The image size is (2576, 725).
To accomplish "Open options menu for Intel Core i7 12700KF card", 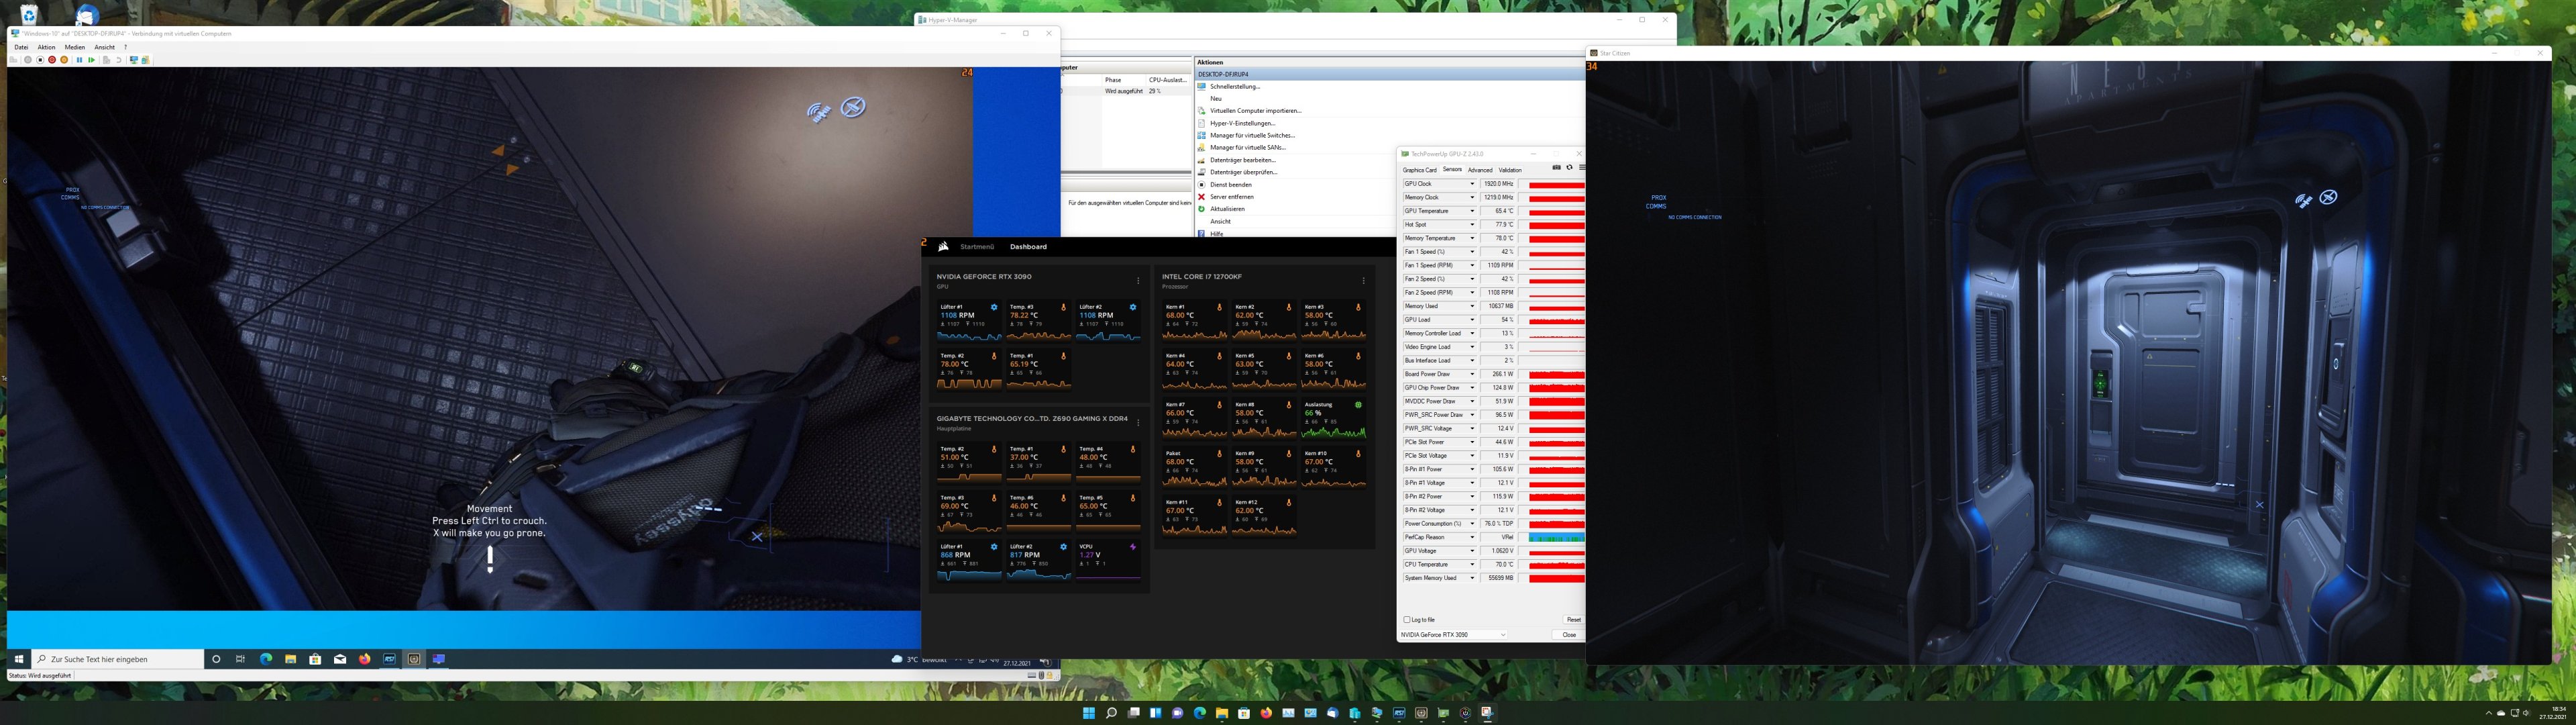I will coord(1363,281).
